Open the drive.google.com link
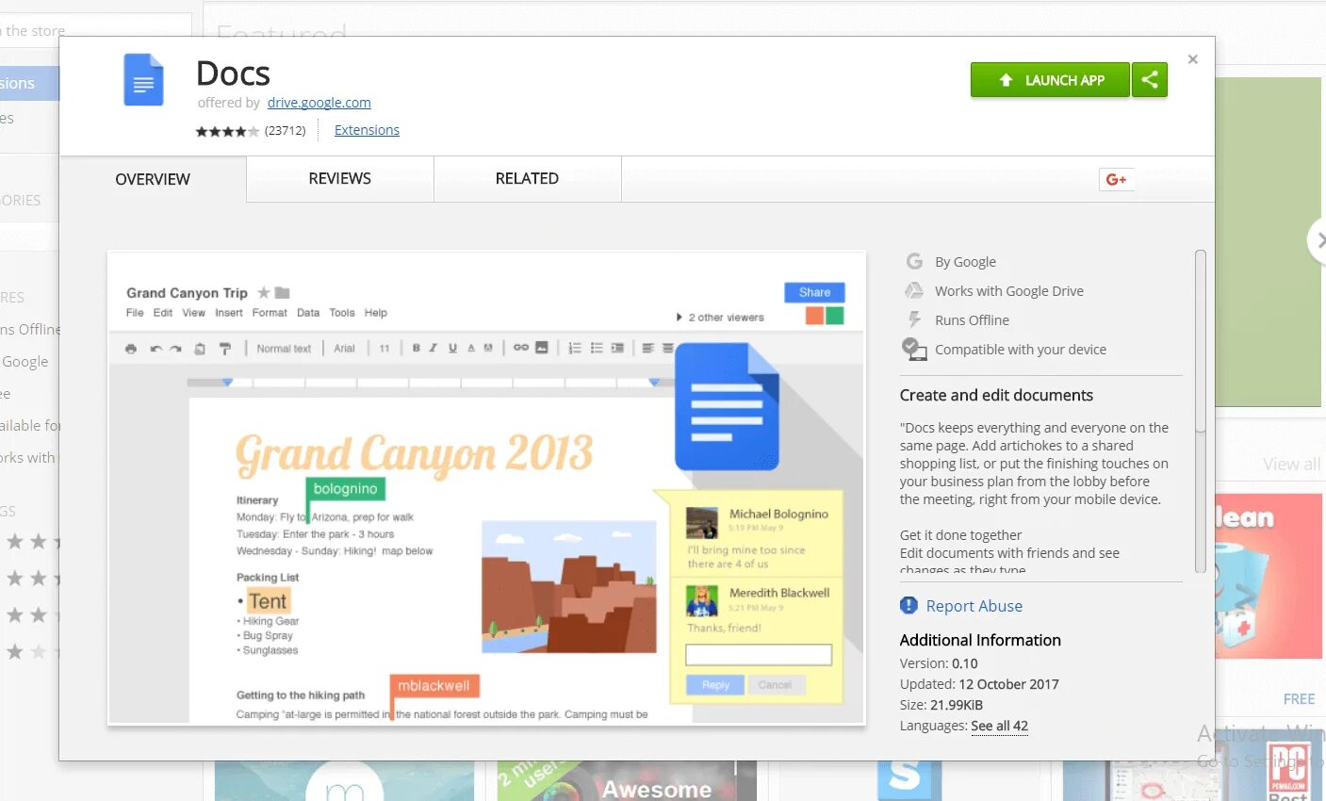Image resolution: width=1326 pixels, height=801 pixels. point(319,103)
